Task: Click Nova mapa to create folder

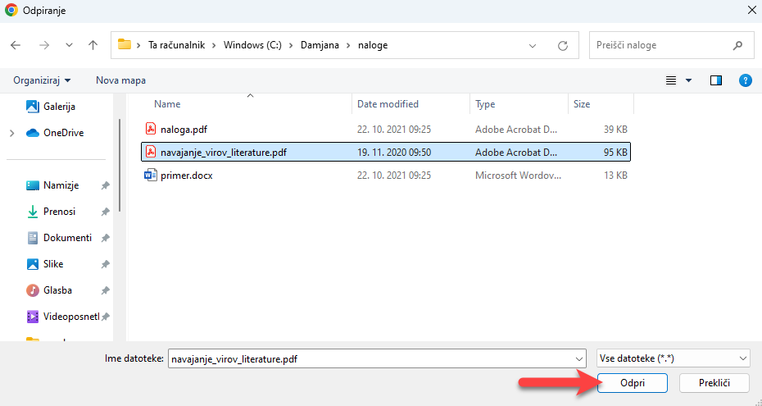Action: [120, 80]
